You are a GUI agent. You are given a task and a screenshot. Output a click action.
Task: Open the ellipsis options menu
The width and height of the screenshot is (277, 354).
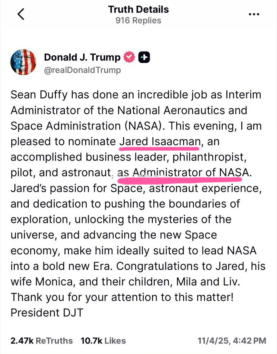pos(254,14)
